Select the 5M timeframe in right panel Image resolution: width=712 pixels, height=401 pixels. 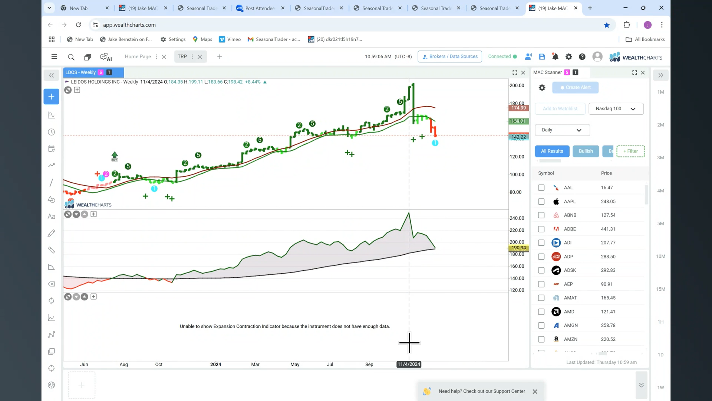(x=660, y=224)
